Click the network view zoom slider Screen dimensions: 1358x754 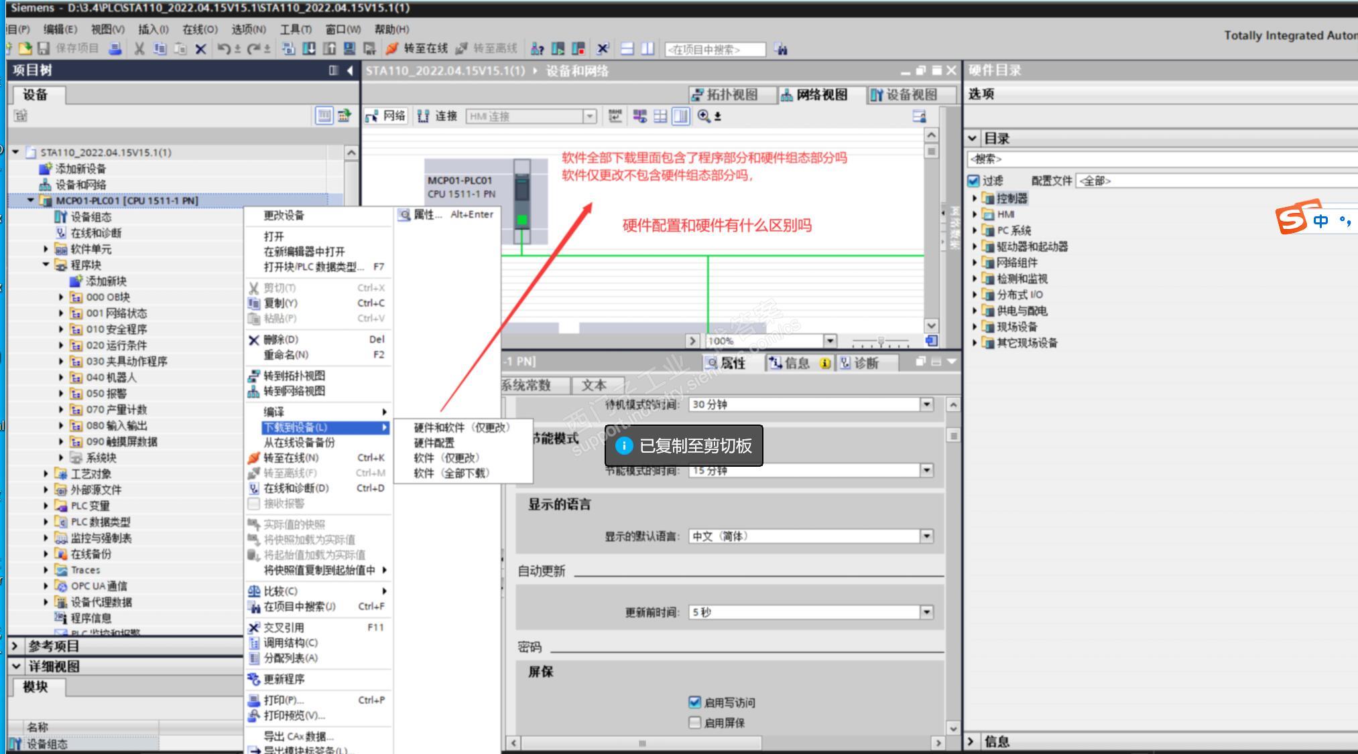[881, 341]
